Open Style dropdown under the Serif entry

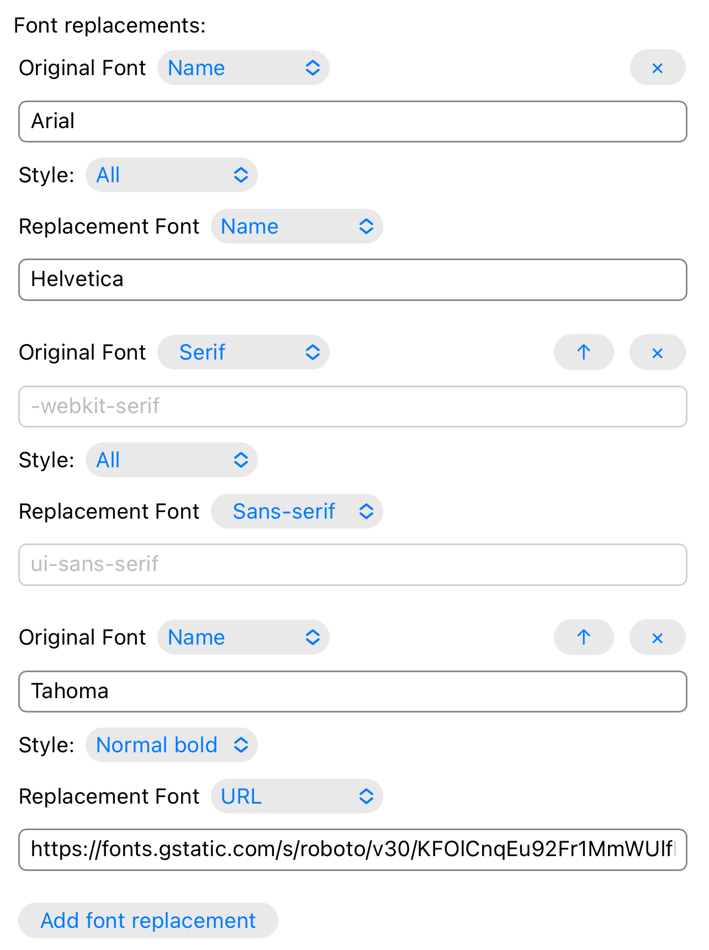click(x=172, y=460)
